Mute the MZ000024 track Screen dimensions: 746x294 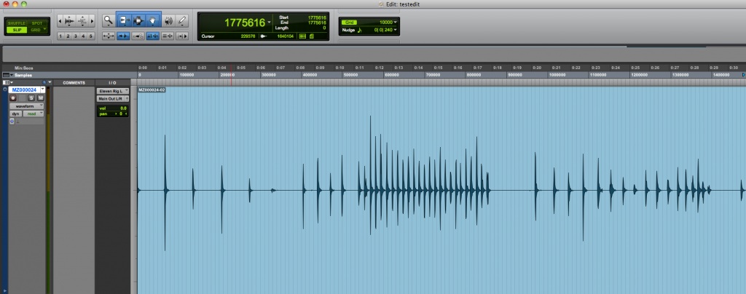tap(41, 98)
